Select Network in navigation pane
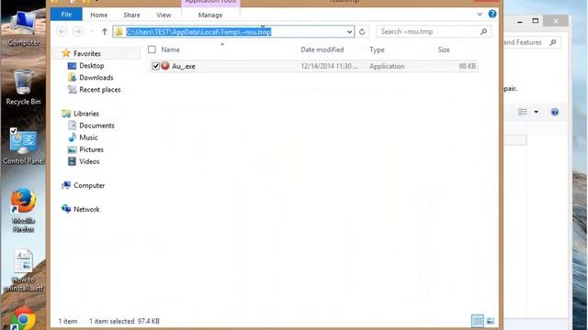Image resolution: width=588 pixels, height=330 pixels. 86,209
